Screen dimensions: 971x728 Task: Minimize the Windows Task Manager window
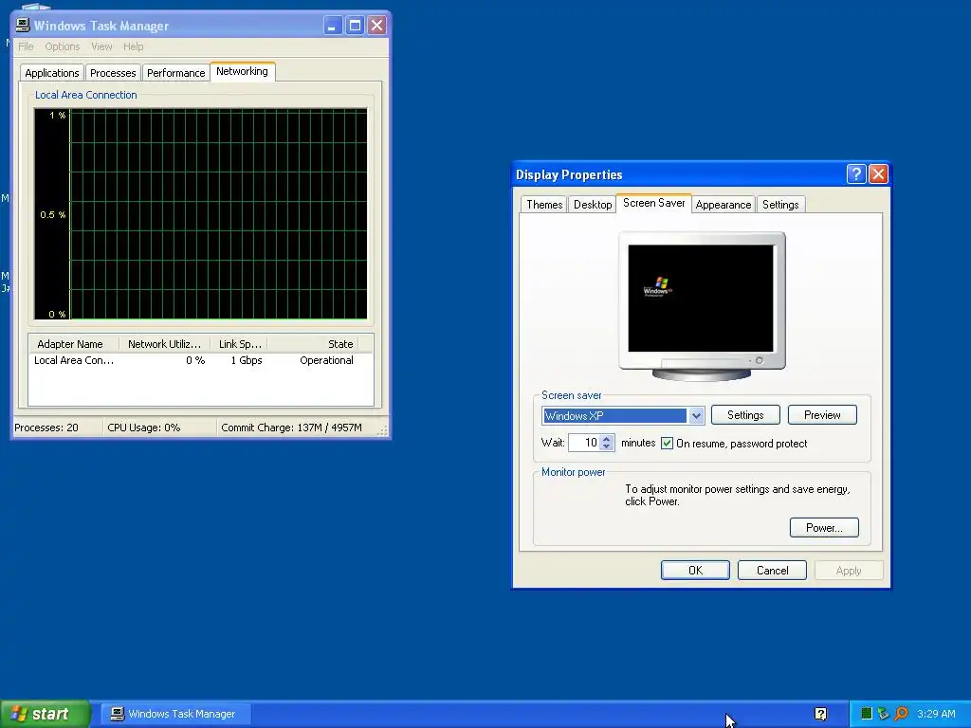click(x=333, y=26)
